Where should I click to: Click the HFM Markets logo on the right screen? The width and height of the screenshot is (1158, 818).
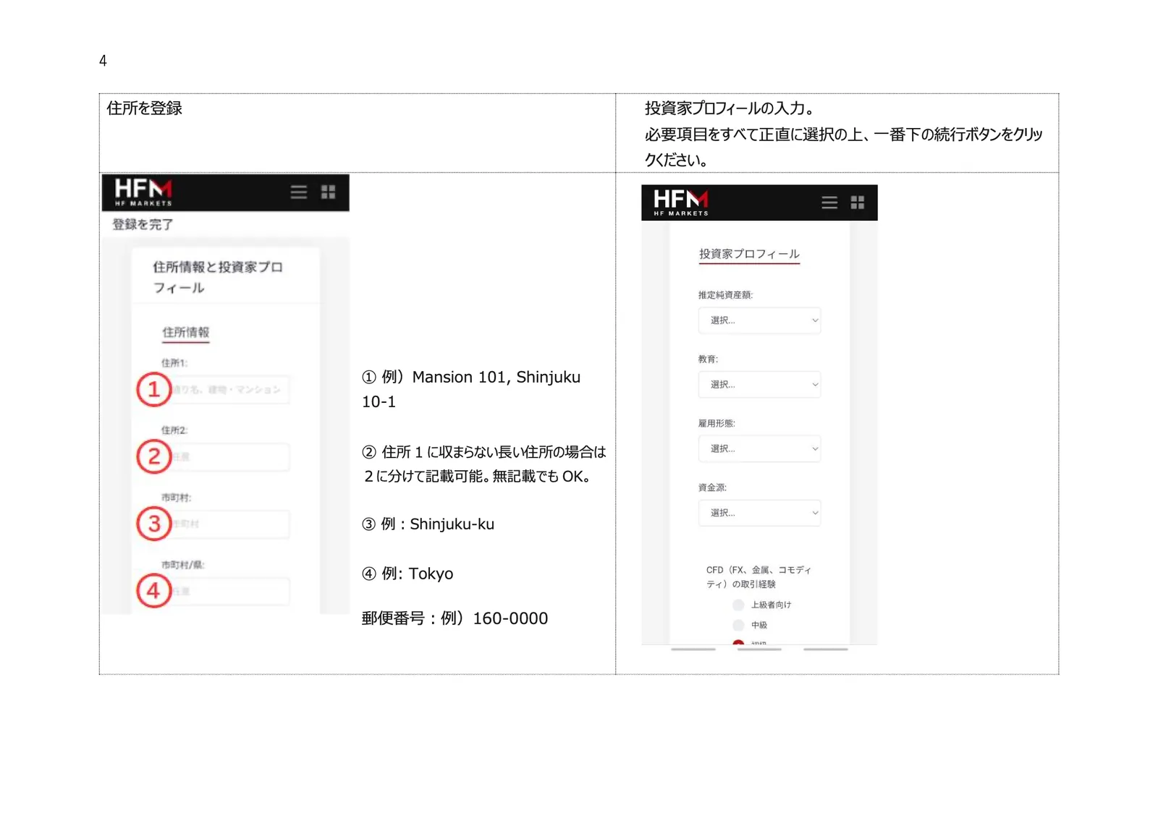[x=681, y=202]
